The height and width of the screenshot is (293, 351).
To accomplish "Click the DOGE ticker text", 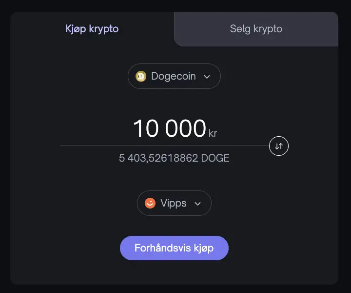I will pyautogui.click(x=215, y=158).
